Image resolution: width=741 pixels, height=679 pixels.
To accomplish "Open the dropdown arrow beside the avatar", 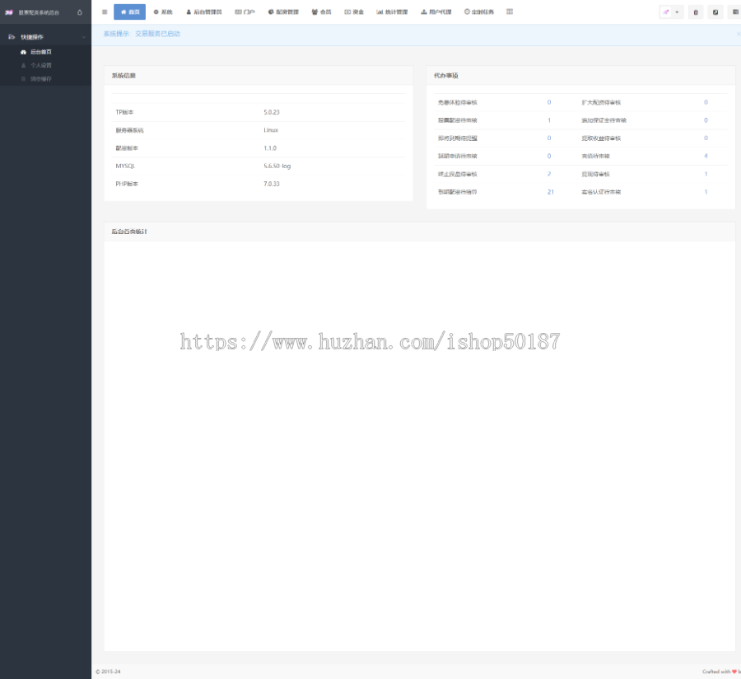I will [x=678, y=12].
